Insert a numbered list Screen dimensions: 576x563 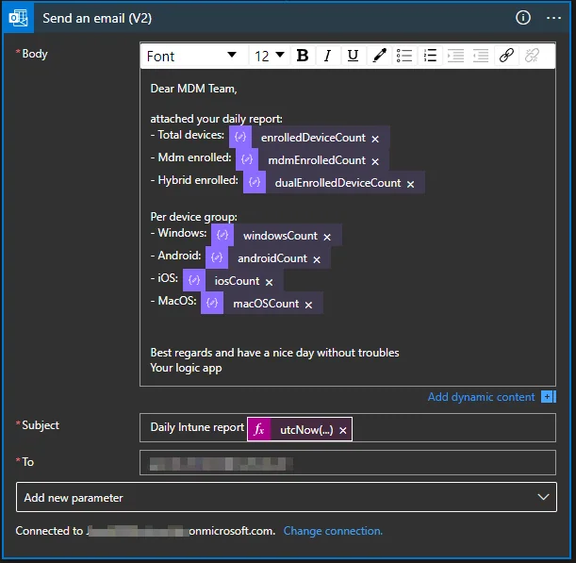coord(430,56)
